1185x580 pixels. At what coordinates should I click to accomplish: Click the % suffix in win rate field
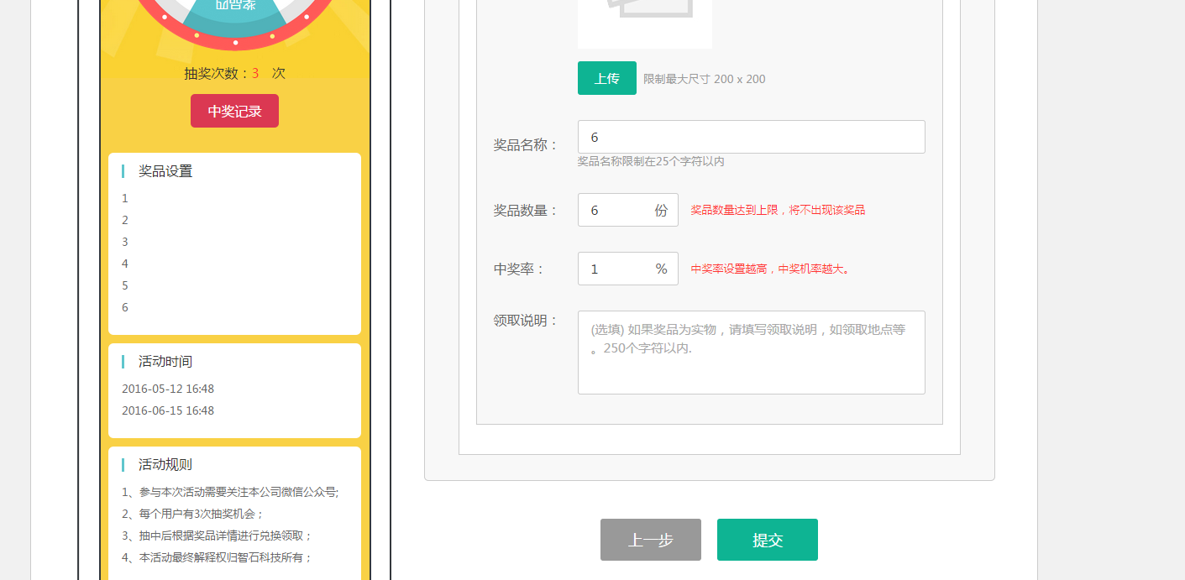pyautogui.click(x=662, y=269)
